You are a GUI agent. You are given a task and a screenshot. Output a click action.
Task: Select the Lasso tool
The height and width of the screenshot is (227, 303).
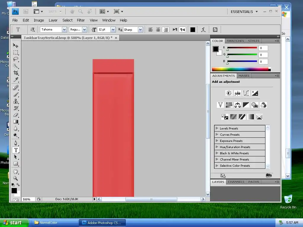pos(15,59)
